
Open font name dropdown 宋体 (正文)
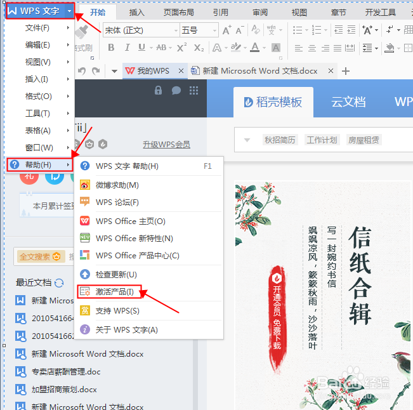click(176, 30)
